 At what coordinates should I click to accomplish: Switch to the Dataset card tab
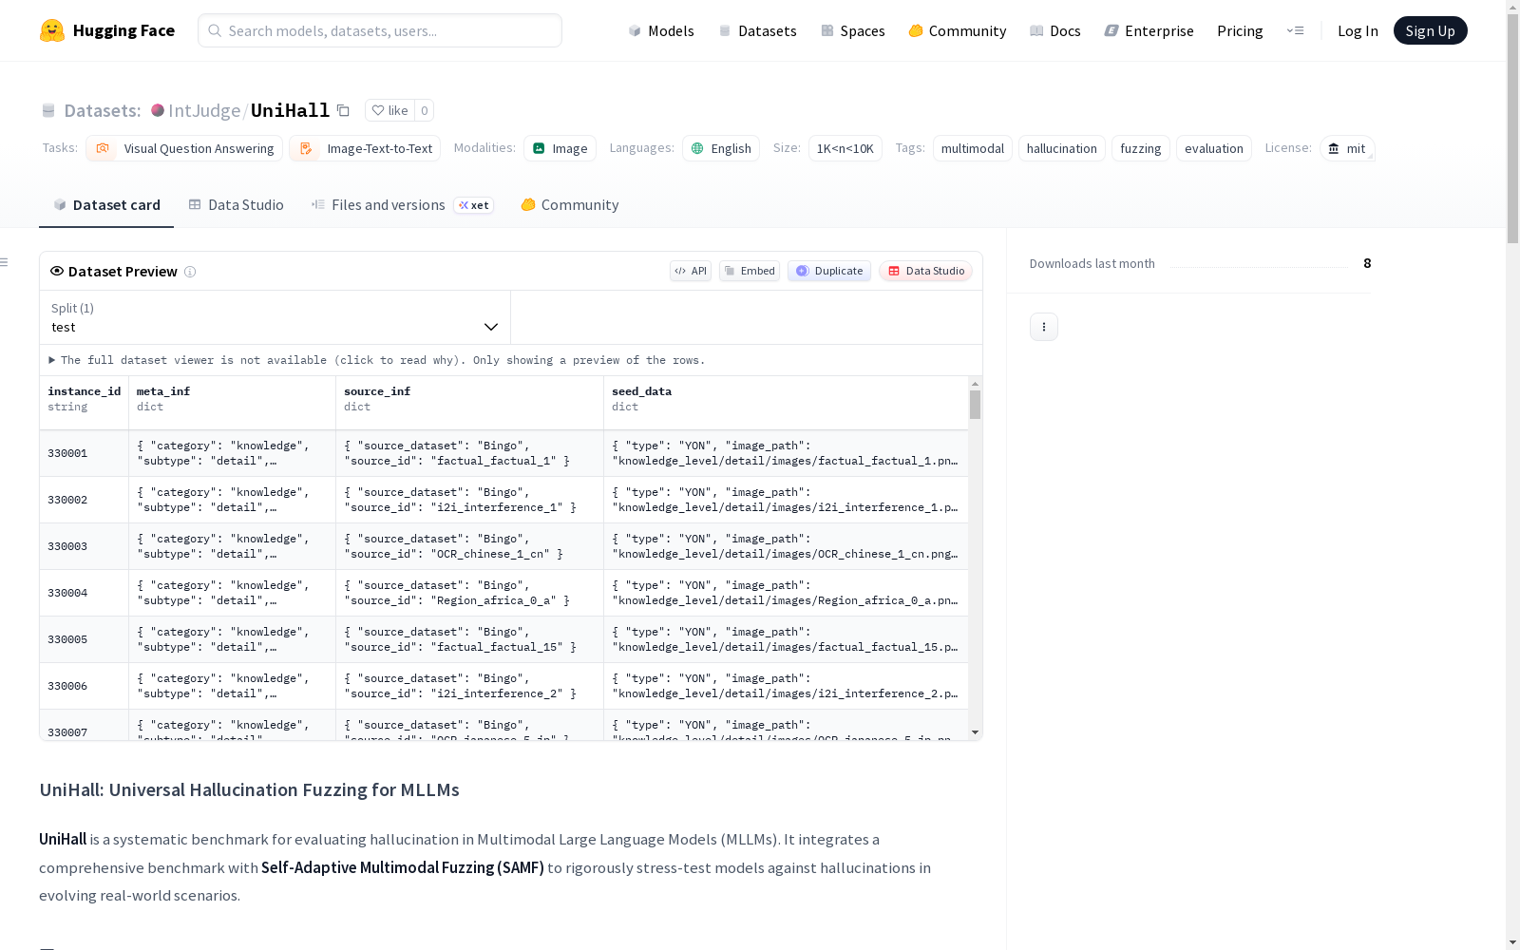point(106,205)
